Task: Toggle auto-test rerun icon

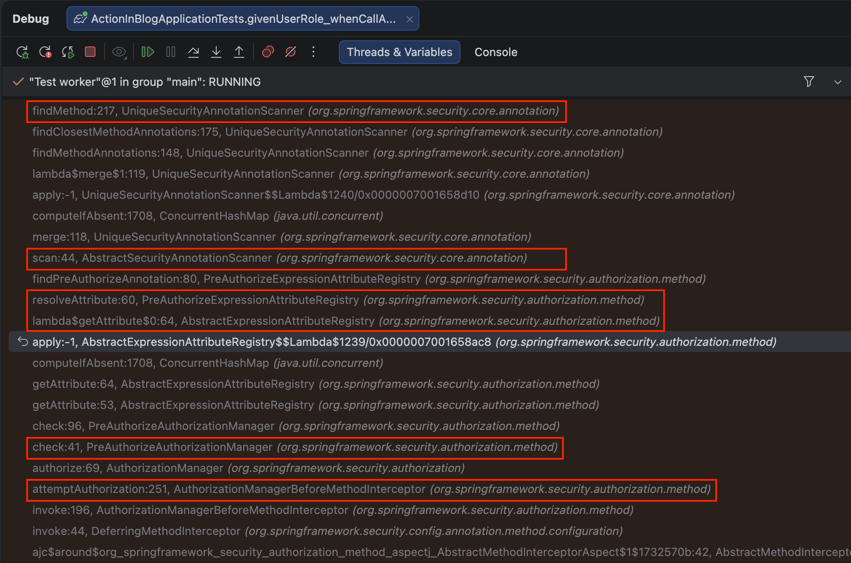Action: [68, 52]
